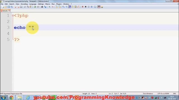
Task: Print the document using the printer icon
Action: (21, 7)
